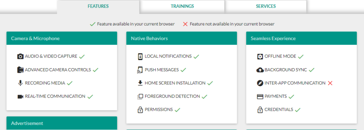The image size is (364, 130).
Task: Click the video camera icon beside Real-Time Communication
Action: coord(20,96)
